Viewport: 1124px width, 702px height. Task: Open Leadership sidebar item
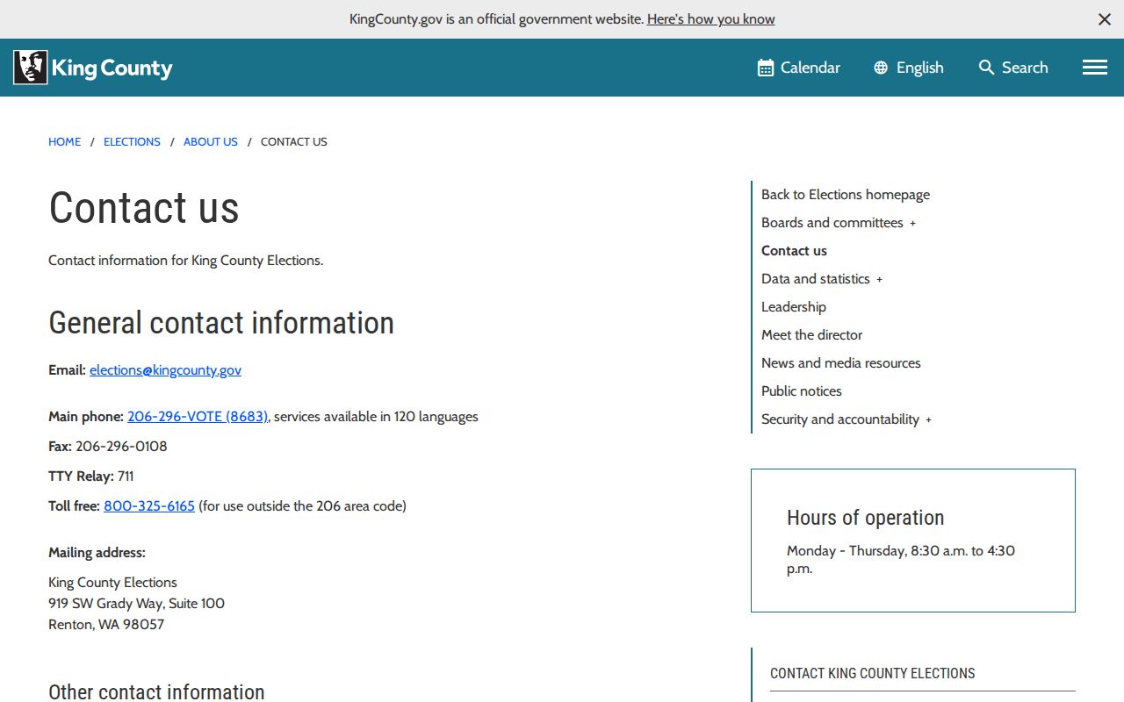[794, 307]
